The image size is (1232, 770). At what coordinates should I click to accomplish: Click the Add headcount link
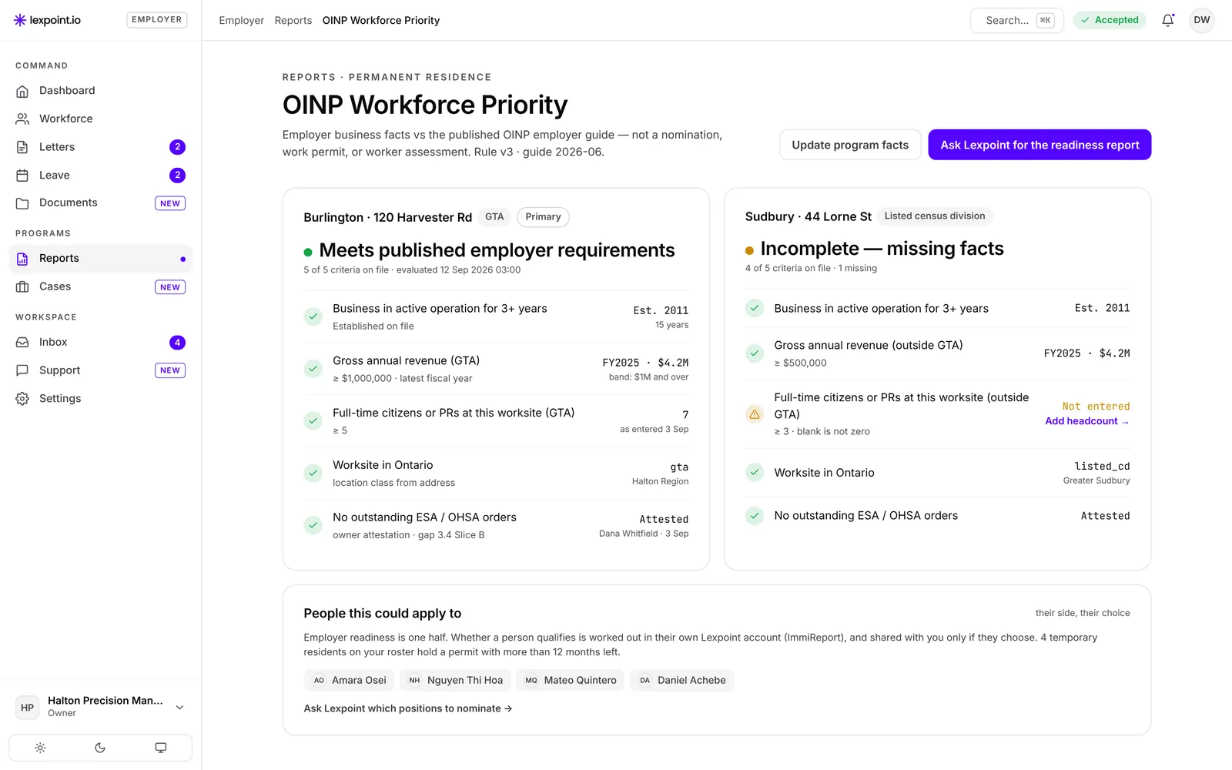(x=1087, y=421)
